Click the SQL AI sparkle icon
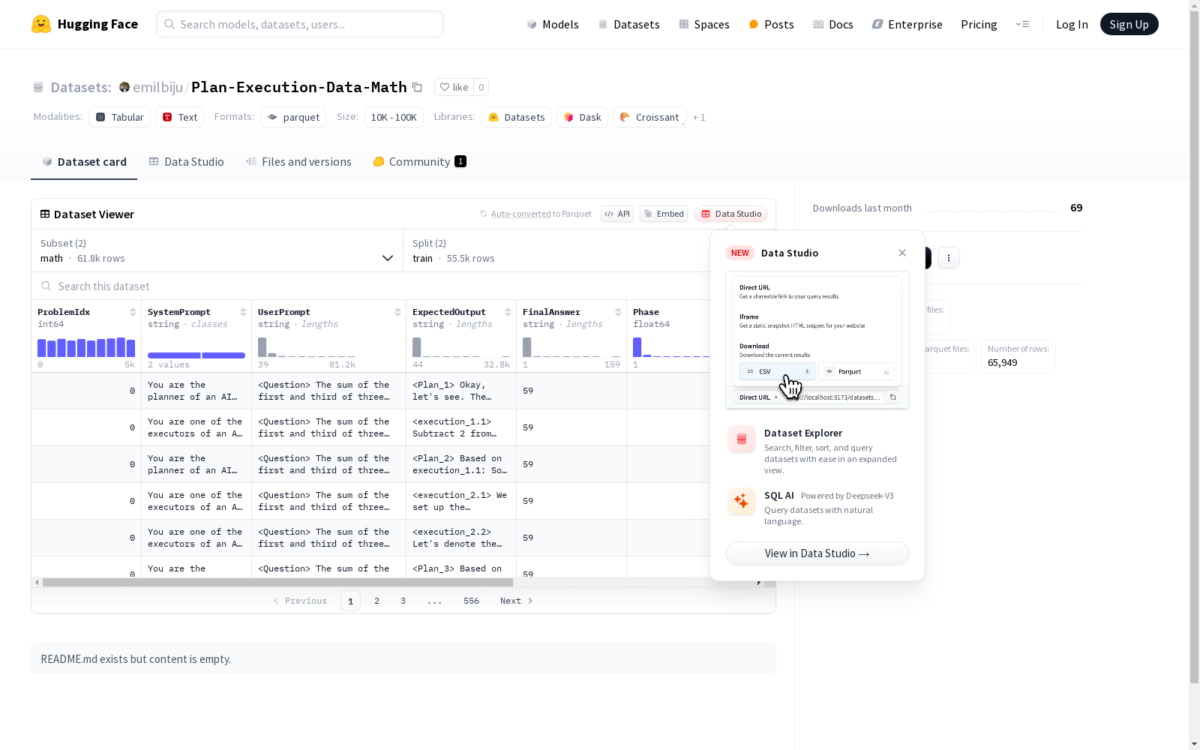Screen dimensions: 1200x750 (742, 501)
